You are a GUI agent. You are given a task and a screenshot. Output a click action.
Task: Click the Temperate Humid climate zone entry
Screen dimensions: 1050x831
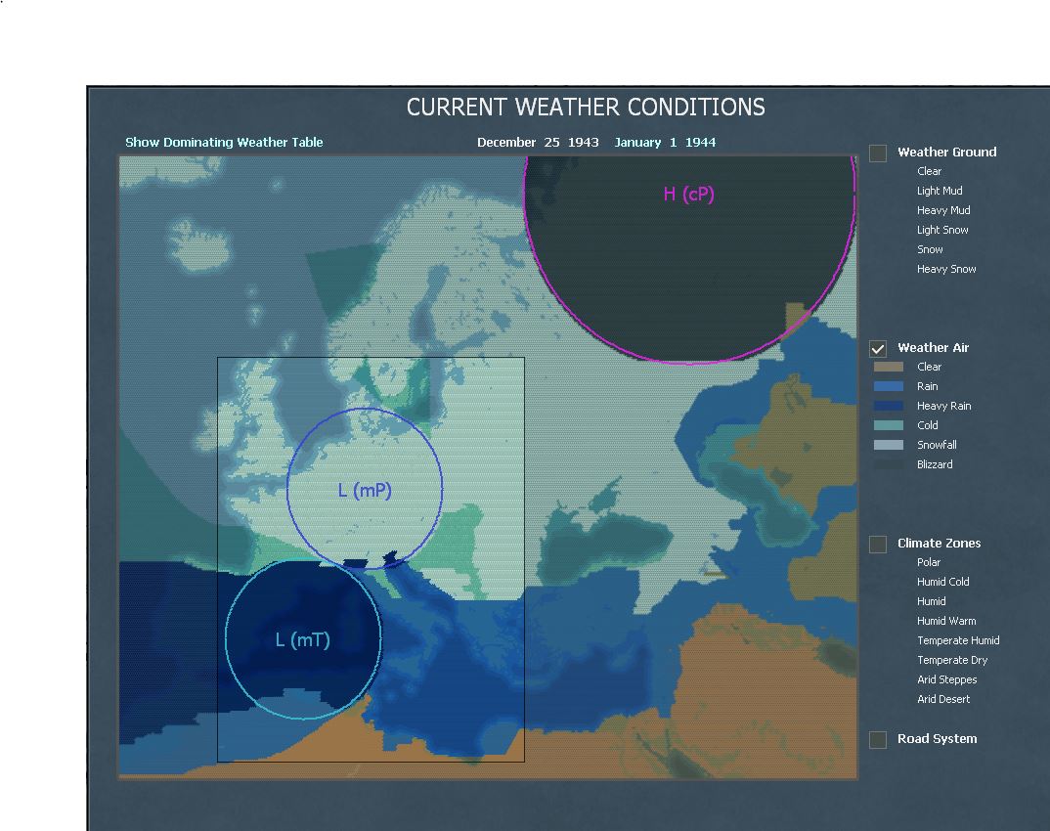pyautogui.click(x=957, y=640)
